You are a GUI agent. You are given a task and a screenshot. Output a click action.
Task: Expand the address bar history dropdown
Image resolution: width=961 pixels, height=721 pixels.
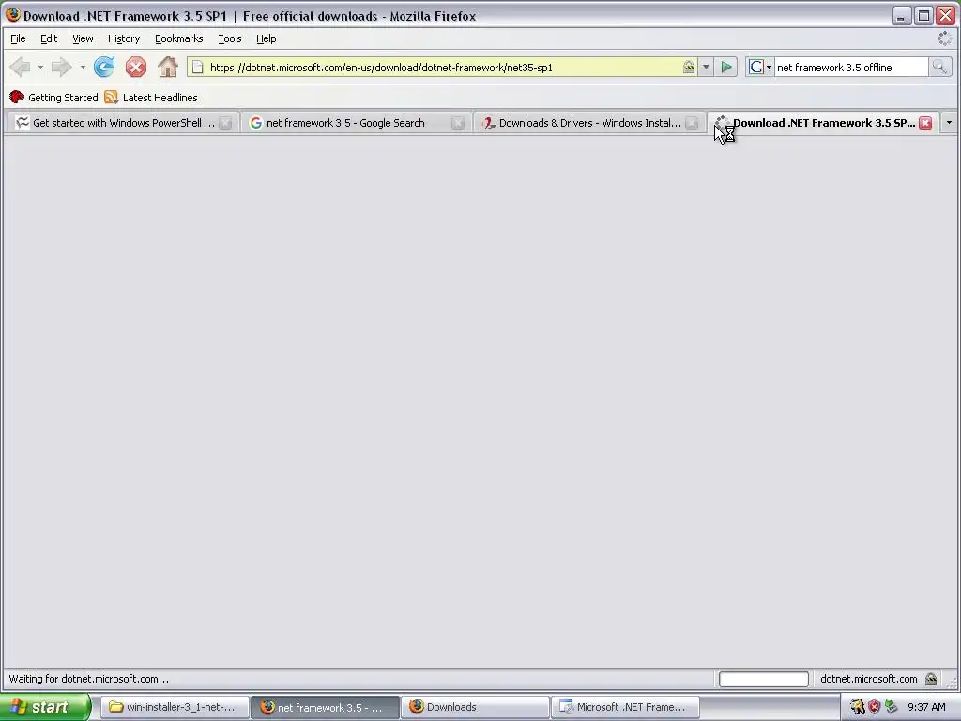point(706,68)
